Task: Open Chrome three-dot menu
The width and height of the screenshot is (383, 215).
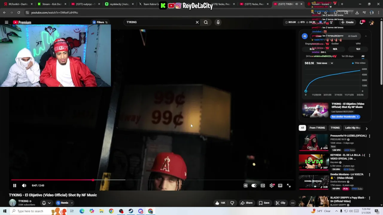Action: [379, 13]
